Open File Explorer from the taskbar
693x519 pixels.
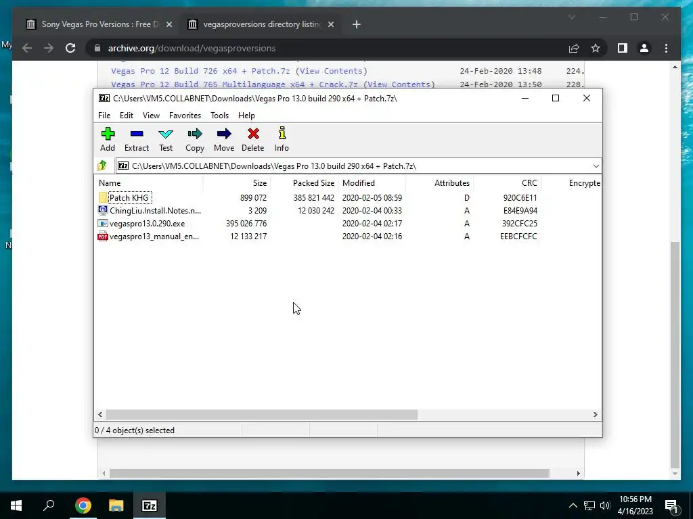(x=116, y=505)
